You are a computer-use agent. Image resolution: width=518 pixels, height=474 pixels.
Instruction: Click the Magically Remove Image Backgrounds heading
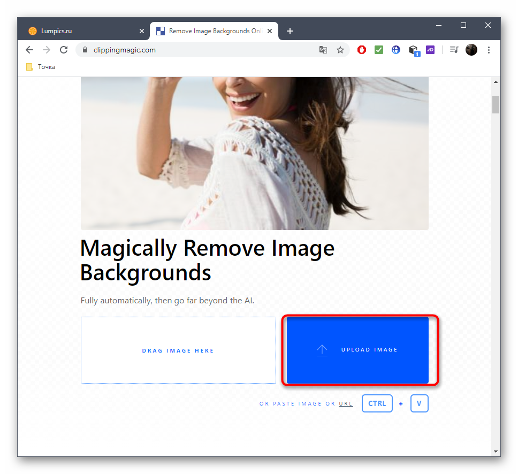coord(208,261)
